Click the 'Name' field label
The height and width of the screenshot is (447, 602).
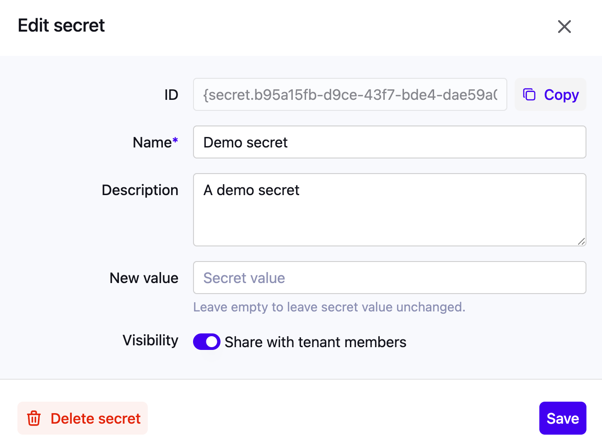(156, 142)
